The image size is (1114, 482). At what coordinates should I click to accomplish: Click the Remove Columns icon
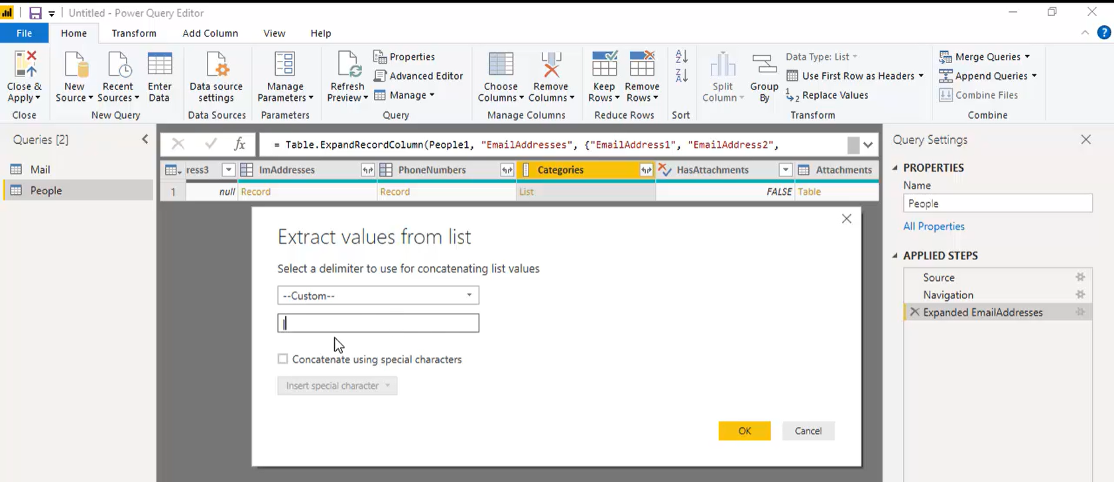pos(551,65)
